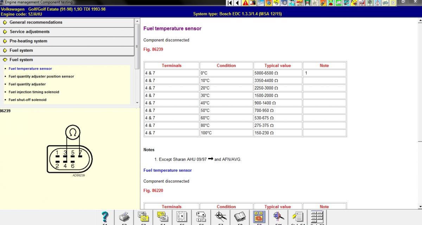Click the printer icon in bottom toolbar
The image size is (422, 225).
tap(124, 217)
